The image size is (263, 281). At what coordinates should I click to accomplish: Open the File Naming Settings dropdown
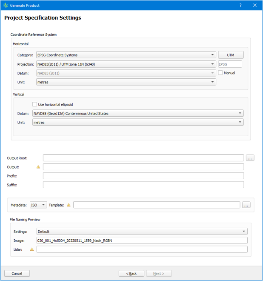(142, 232)
